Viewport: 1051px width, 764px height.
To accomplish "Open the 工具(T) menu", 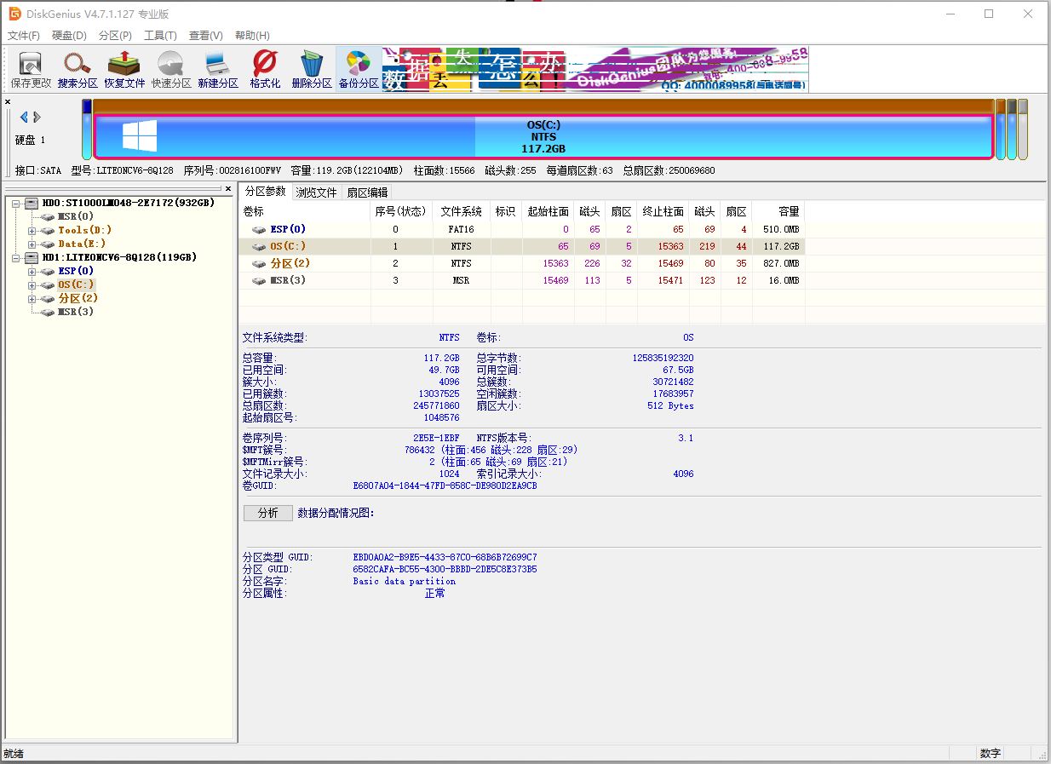I will click(160, 36).
